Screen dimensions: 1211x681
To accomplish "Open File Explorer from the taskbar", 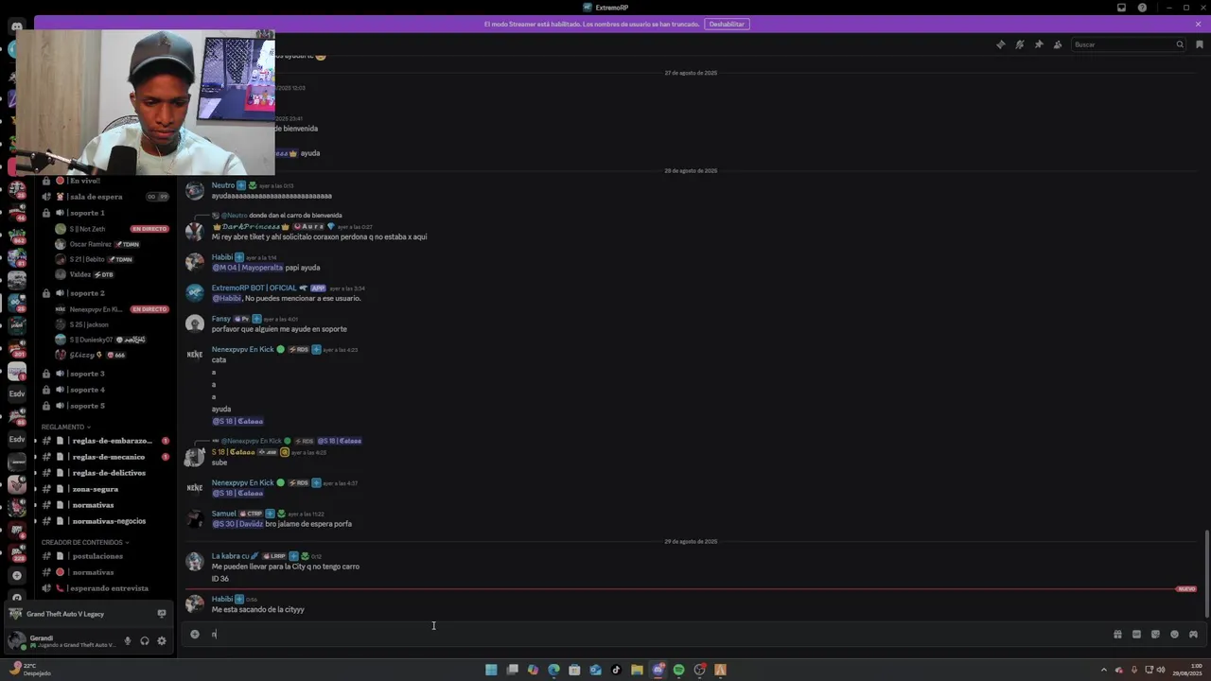I will (637, 670).
